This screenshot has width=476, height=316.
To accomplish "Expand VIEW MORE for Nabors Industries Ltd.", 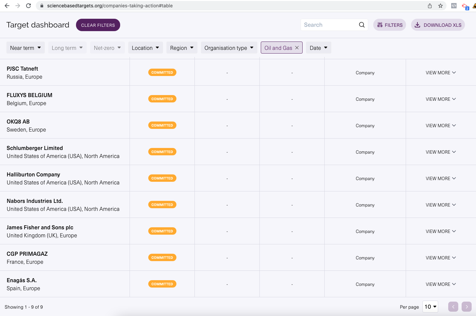I will click(441, 205).
